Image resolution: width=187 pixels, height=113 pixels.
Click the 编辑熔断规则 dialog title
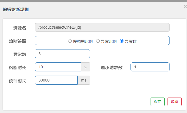point(16,10)
